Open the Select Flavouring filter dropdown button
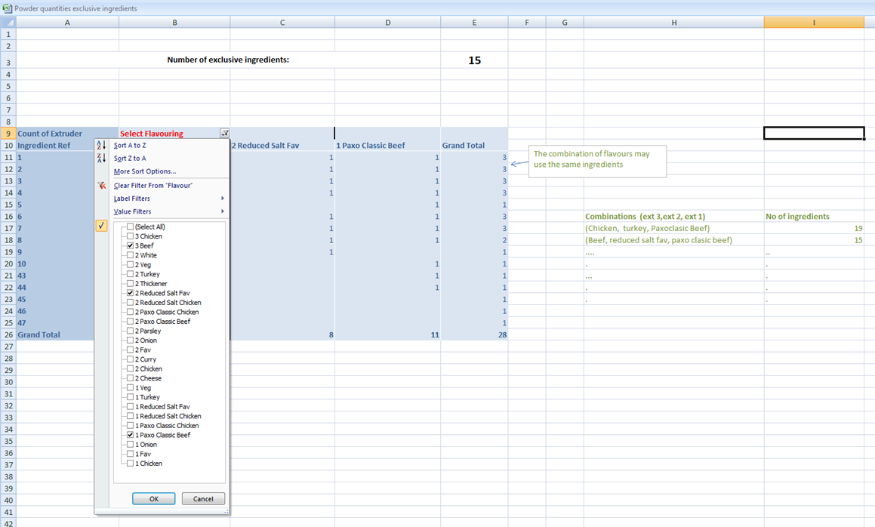 click(x=224, y=133)
